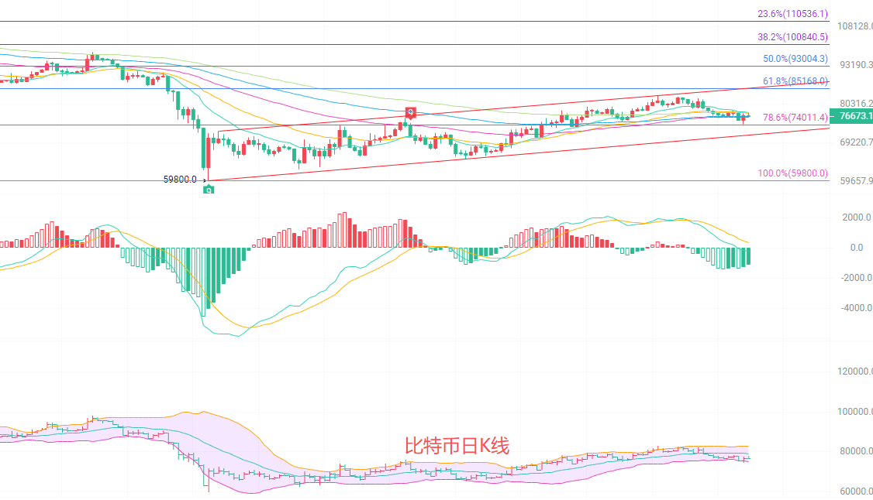Screen dimensions: 873x500
Task: Click the 80316.2 price axis value
Action: (x=856, y=104)
